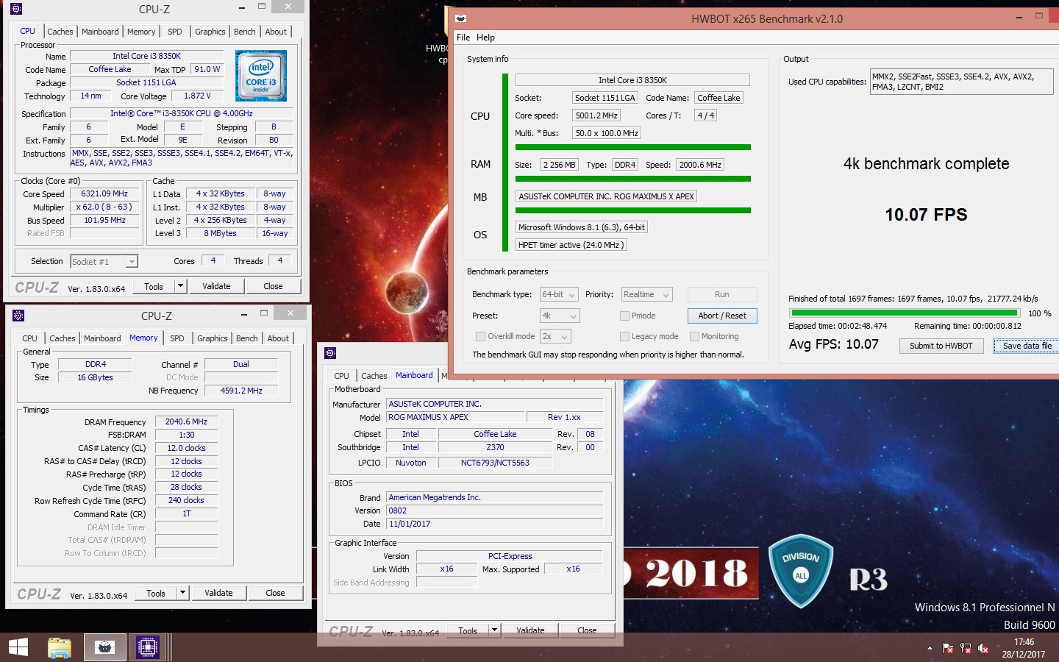Switch to Graphics tab in Memory CPU-Z window
This screenshot has width=1059, height=662.
tap(213, 338)
